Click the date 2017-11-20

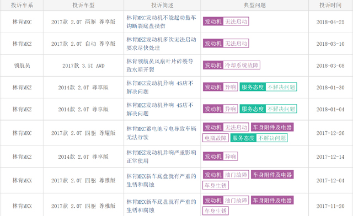pos(330,206)
